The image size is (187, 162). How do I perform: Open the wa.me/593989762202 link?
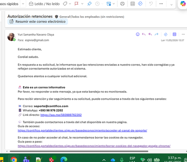point(61,115)
